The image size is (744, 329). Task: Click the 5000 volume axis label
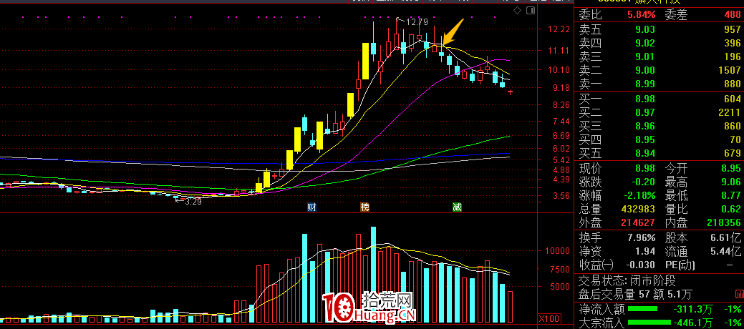pyautogui.click(x=559, y=287)
